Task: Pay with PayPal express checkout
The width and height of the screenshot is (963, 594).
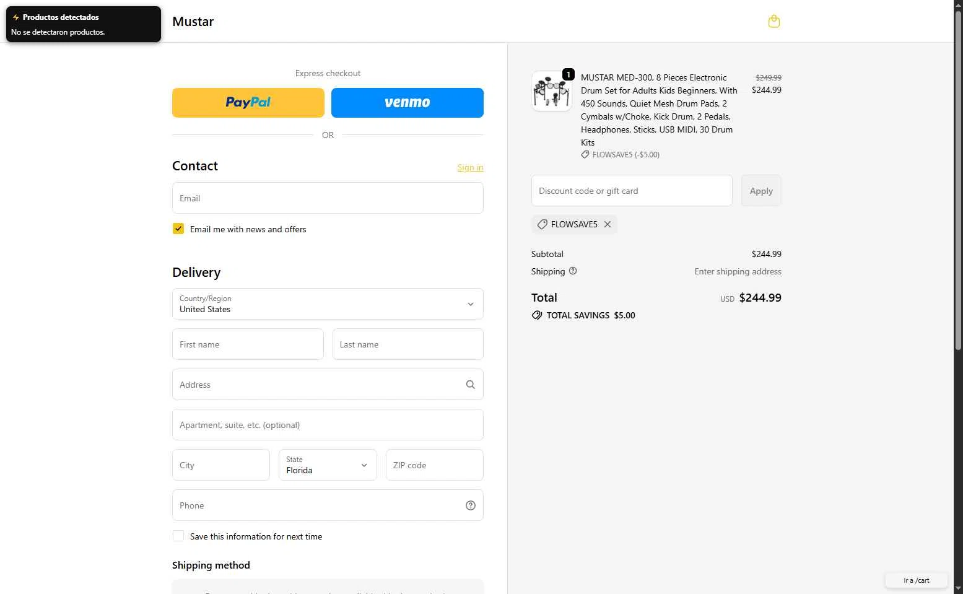Action: 248,103
